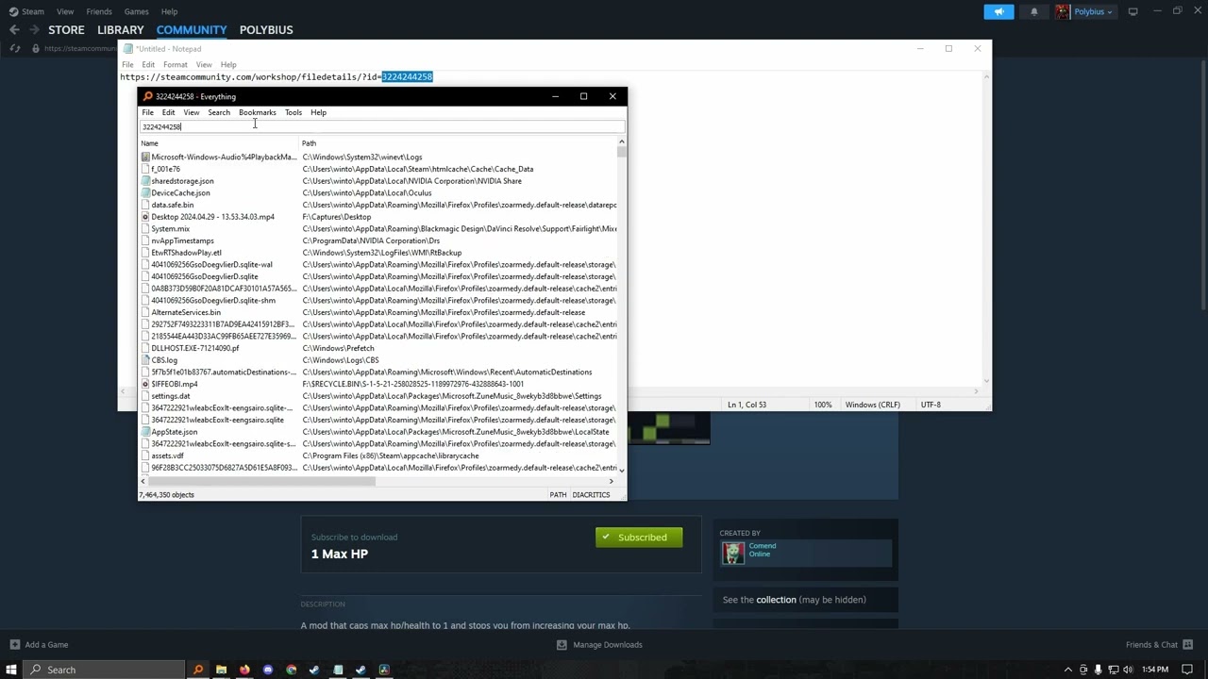Click Add a Game in Steam footer
Image resolution: width=1208 pixels, height=679 pixels.
click(39, 645)
